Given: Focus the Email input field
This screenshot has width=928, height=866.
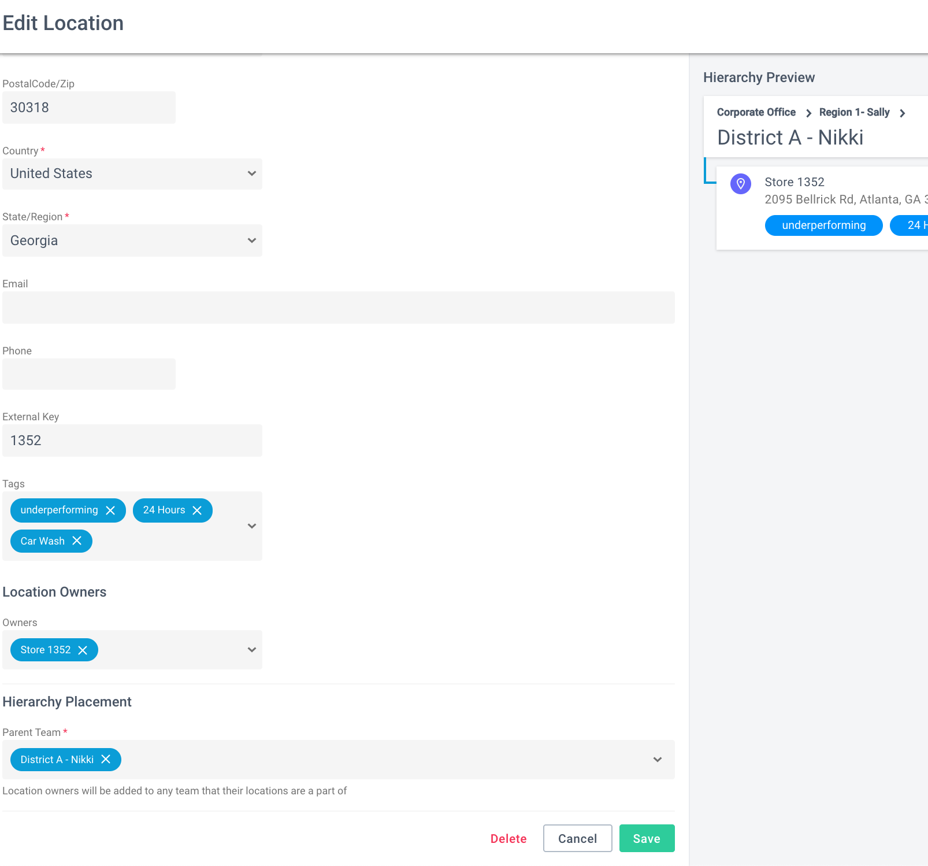Looking at the screenshot, I should 339,308.
